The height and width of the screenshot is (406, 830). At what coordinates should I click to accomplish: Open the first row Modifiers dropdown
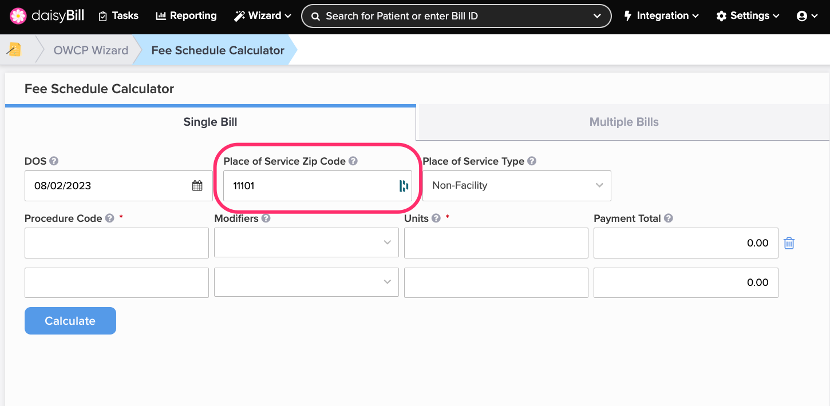point(306,243)
